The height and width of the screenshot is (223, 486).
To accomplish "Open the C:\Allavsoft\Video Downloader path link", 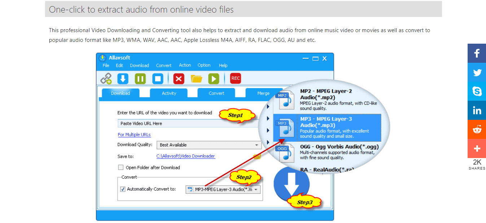I will pyautogui.click(x=185, y=156).
